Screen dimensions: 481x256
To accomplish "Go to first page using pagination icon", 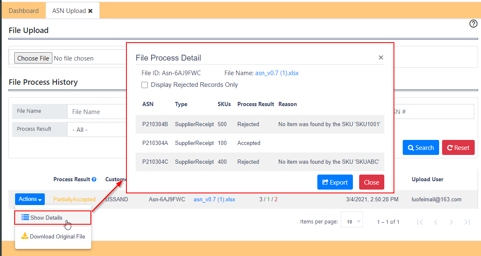I will pyautogui.click(x=420, y=222).
